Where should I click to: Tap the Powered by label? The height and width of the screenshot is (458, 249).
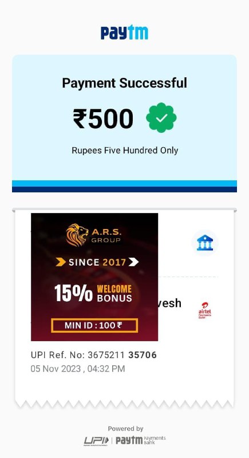[125, 429]
